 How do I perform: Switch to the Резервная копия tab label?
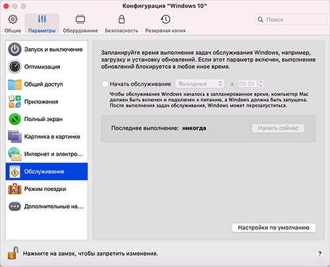[166, 30]
